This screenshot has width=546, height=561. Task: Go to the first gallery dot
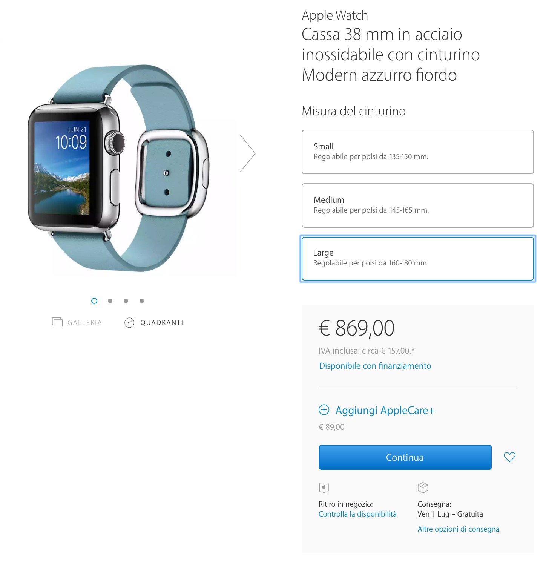pos(94,301)
